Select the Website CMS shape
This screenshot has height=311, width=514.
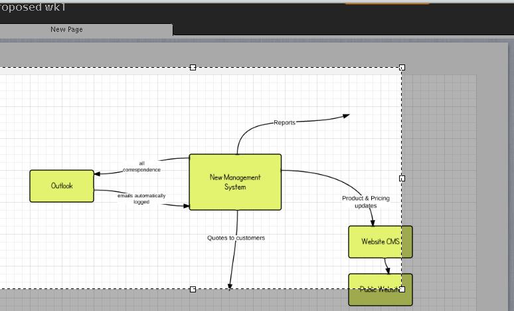point(380,242)
